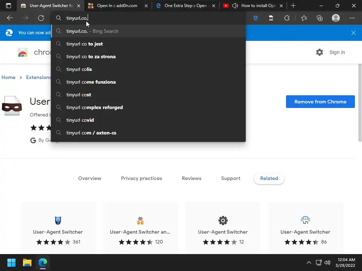Open the Favorites star icon
Image resolution: width=362 pixels, height=271 pixels.
[304, 18]
